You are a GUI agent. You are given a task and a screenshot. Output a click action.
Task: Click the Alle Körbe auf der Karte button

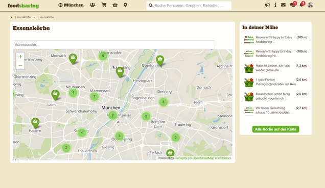275,129
